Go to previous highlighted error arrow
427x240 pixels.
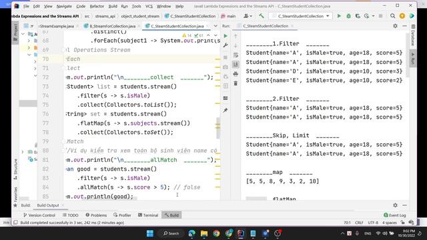(x=208, y=35)
